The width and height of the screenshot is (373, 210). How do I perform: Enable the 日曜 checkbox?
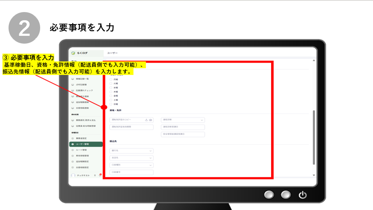coord(111,104)
